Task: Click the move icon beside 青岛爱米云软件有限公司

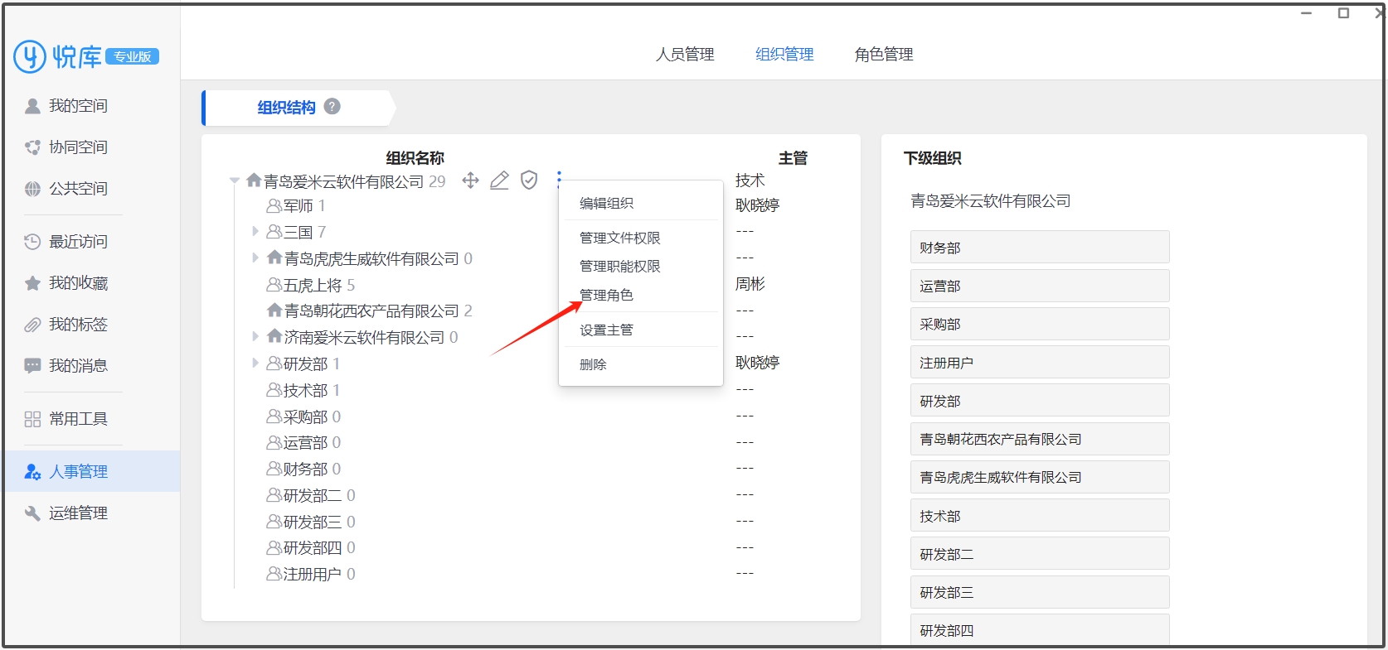Action: point(470,181)
